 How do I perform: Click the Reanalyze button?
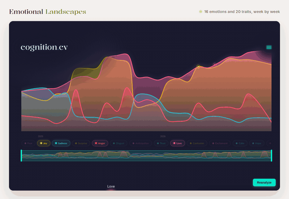[264, 182]
